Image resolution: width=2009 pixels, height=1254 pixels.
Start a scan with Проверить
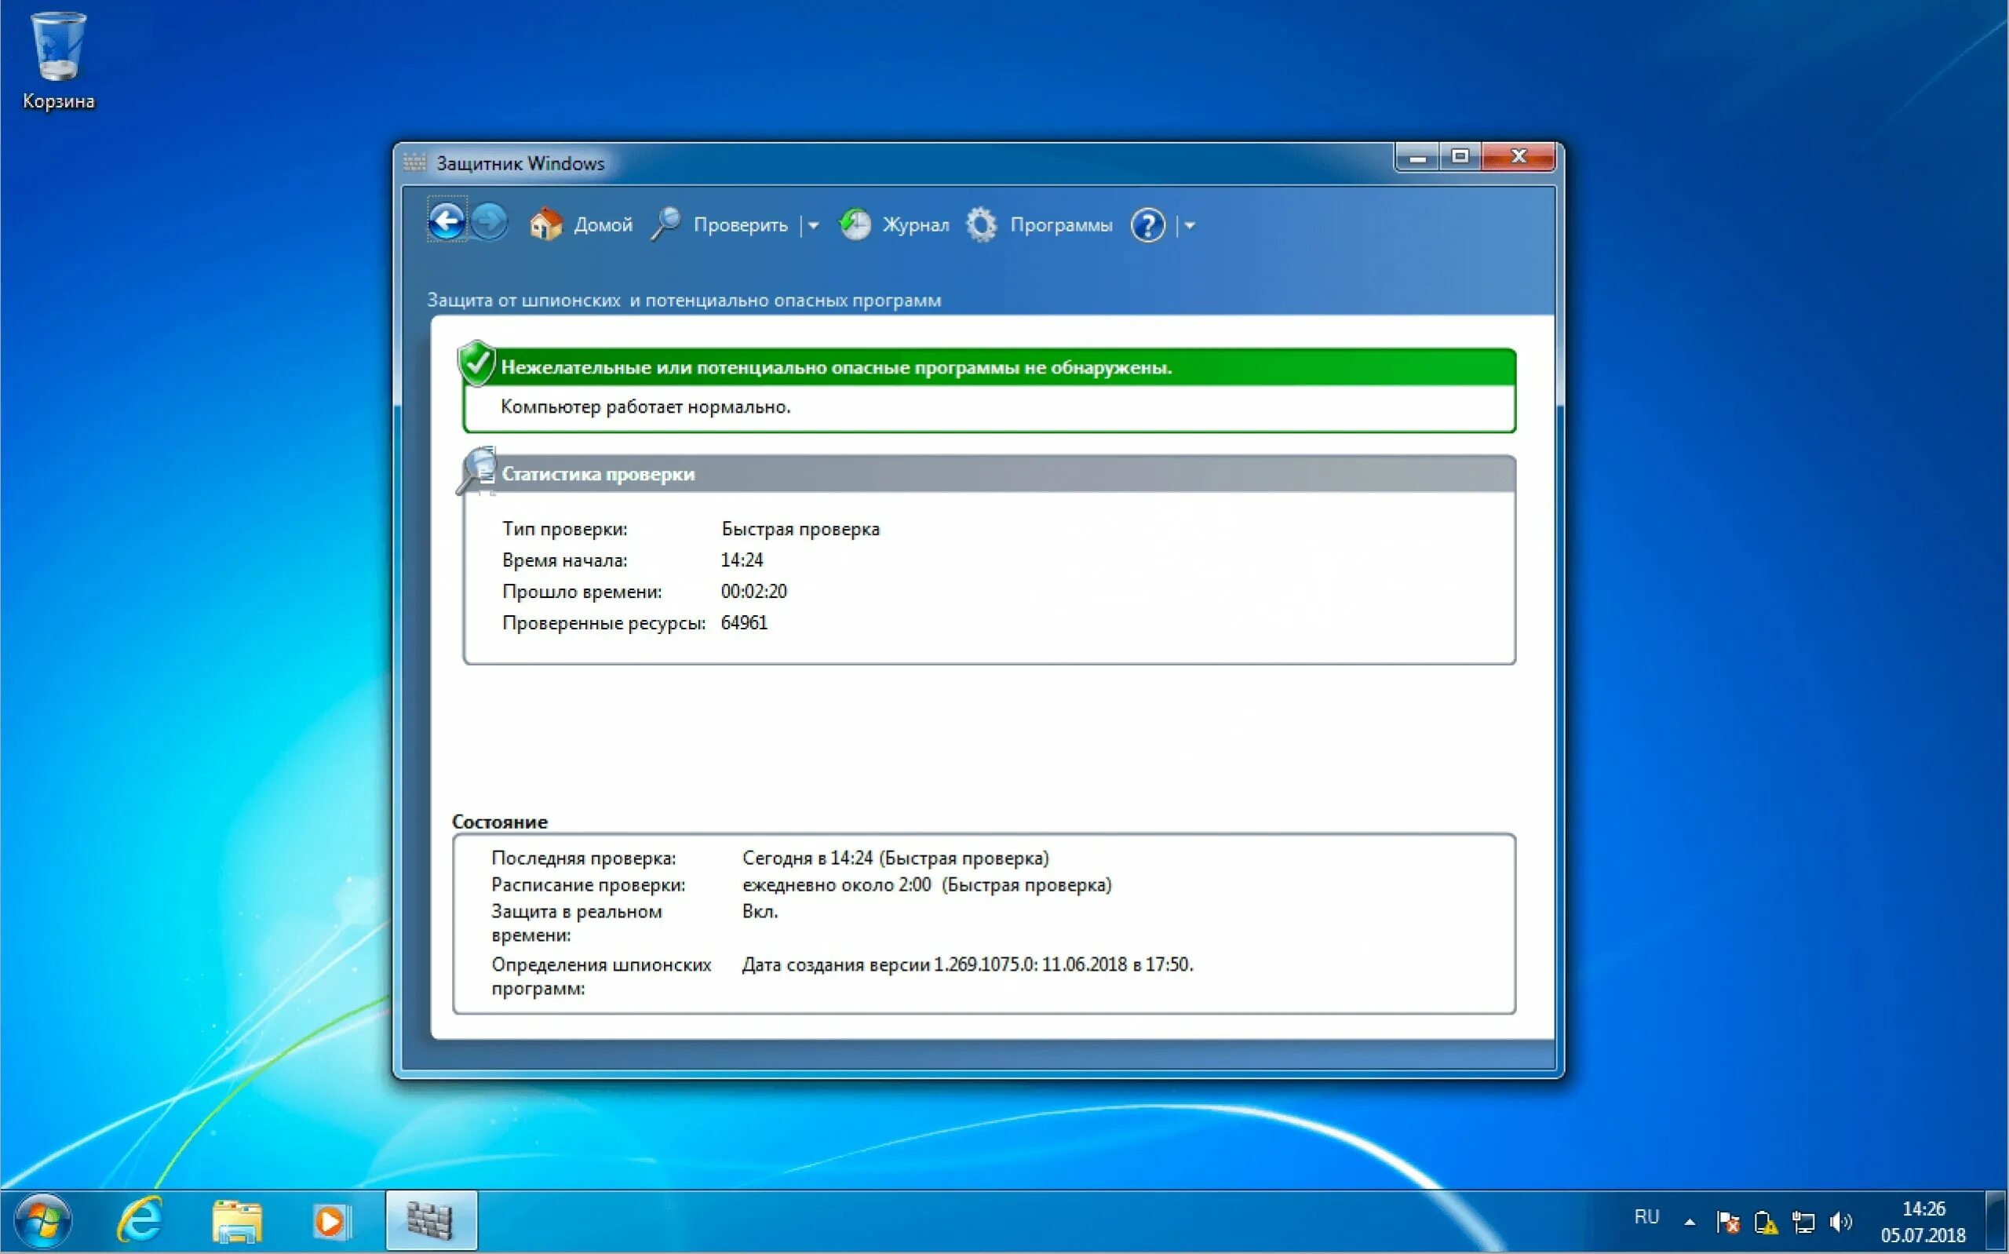(720, 224)
